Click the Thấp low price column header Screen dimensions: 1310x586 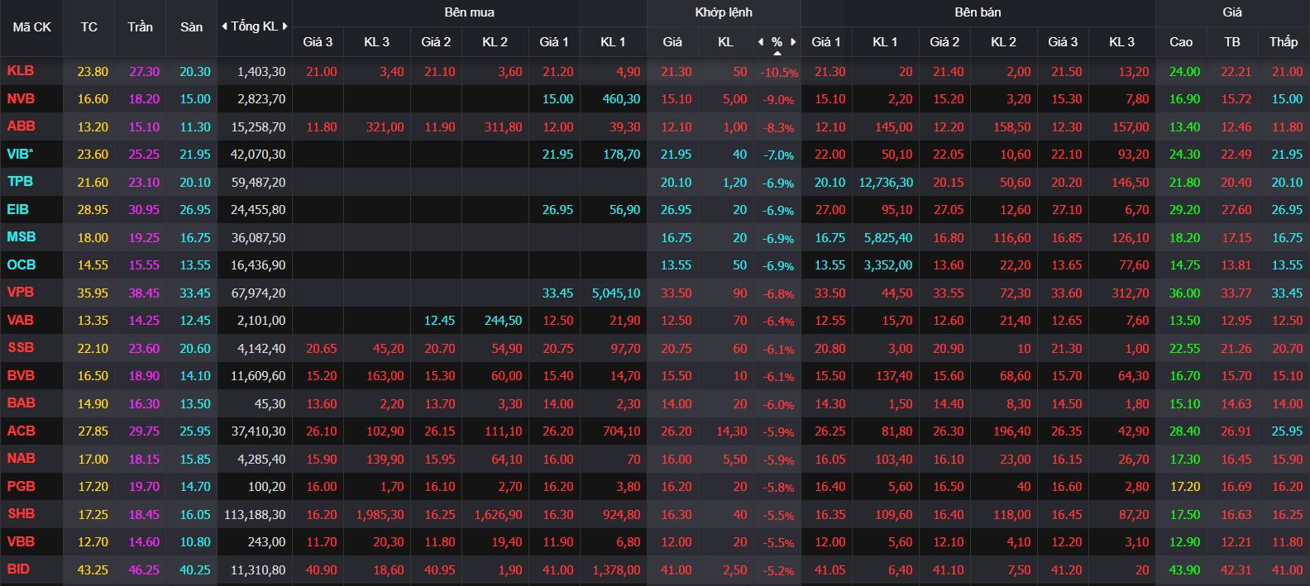tap(1284, 41)
